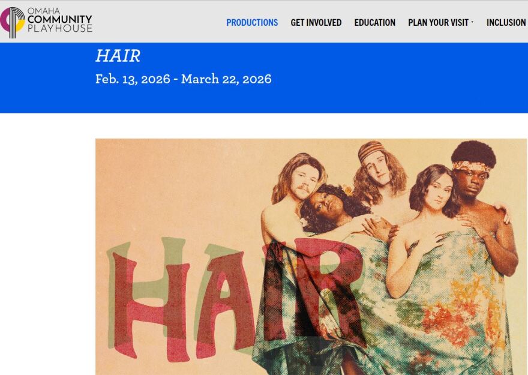This screenshot has width=528, height=375.
Task: Select Get Involved in navigation bar
Action: (x=316, y=23)
